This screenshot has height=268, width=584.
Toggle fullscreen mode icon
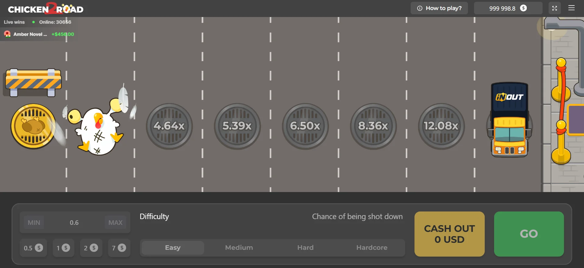click(554, 8)
